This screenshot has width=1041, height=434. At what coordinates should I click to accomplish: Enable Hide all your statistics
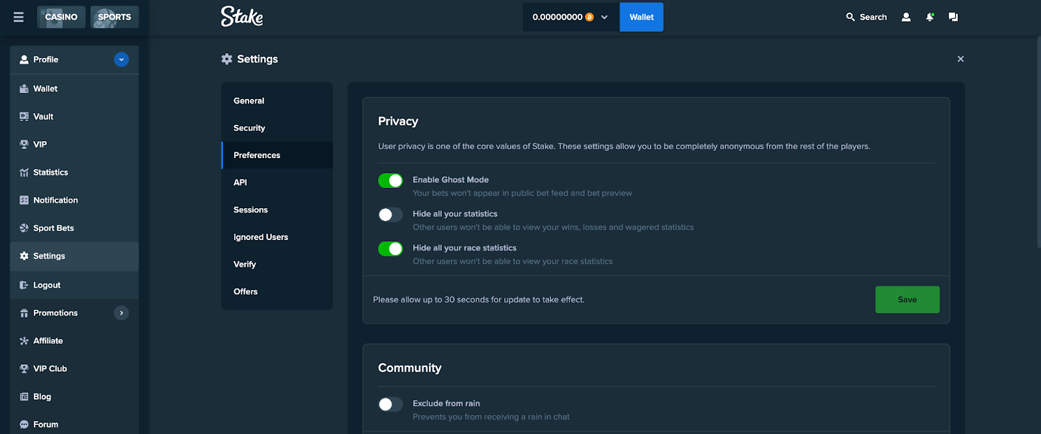pyautogui.click(x=390, y=215)
